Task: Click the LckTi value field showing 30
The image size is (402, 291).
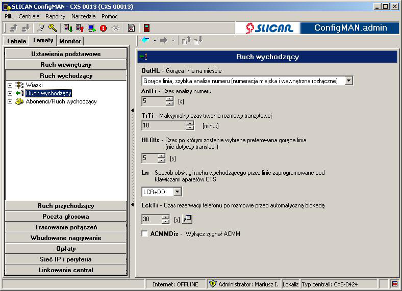Action: click(152, 219)
